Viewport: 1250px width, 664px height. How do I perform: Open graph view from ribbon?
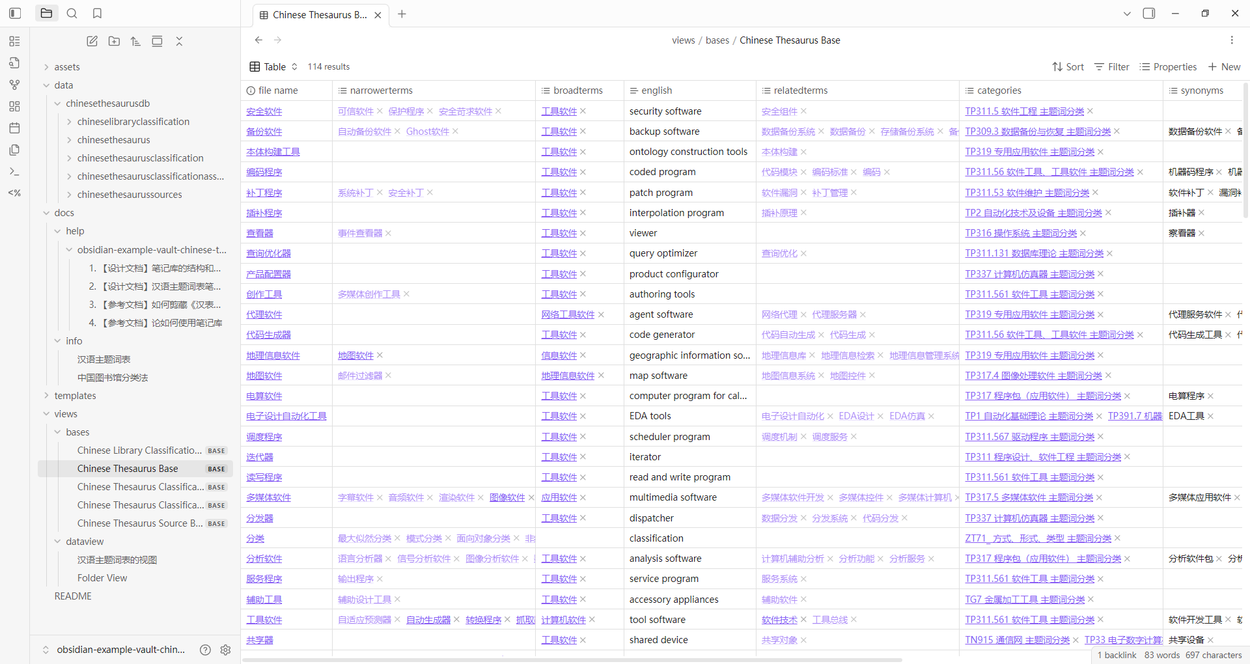14,85
